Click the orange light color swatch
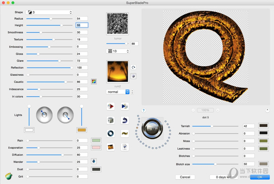Screen dimensions: 274x184 pos(82,130)
